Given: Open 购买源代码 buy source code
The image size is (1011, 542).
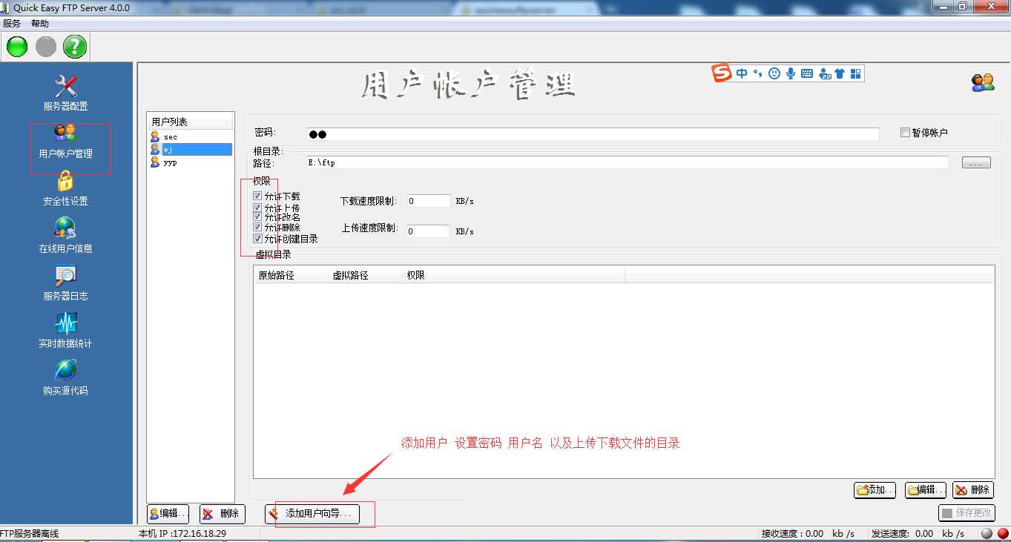Looking at the screenshot, I should [65, 378].
